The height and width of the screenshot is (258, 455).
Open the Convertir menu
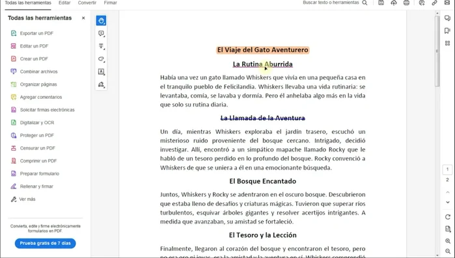pos(87,3)
